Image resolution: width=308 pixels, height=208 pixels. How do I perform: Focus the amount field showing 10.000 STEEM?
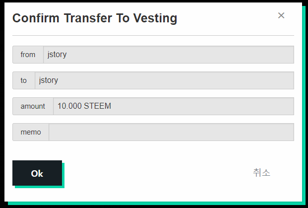point(174,106)
